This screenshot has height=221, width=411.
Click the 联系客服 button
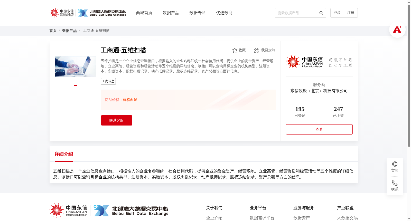tap(117, 120)
